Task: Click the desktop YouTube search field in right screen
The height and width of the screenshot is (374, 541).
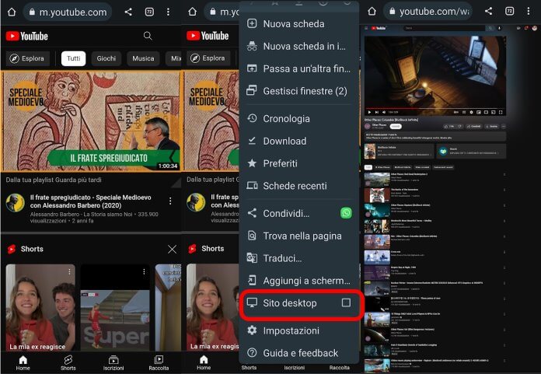Action: coord(445,28)
